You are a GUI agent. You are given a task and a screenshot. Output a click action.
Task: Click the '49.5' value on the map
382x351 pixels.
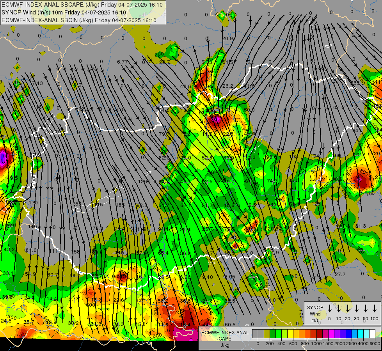[12, 178]
